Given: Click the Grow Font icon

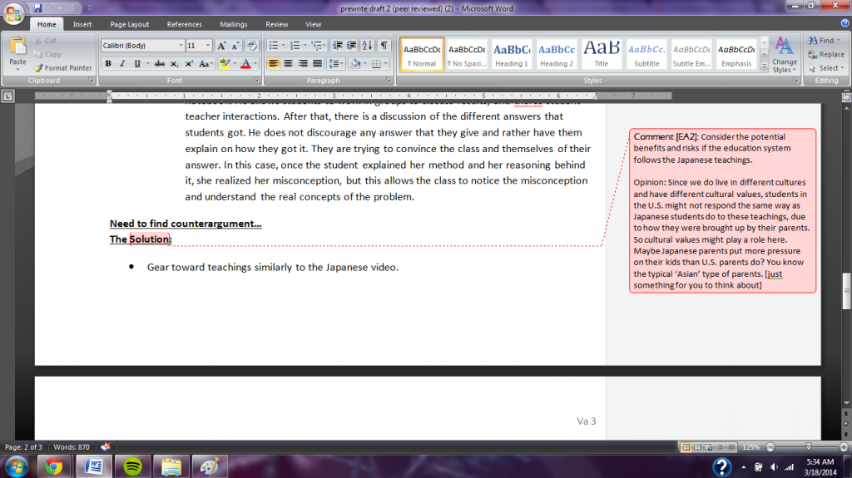Looking at the screenshot, I should pyautogui.click(x=222, y=46).
